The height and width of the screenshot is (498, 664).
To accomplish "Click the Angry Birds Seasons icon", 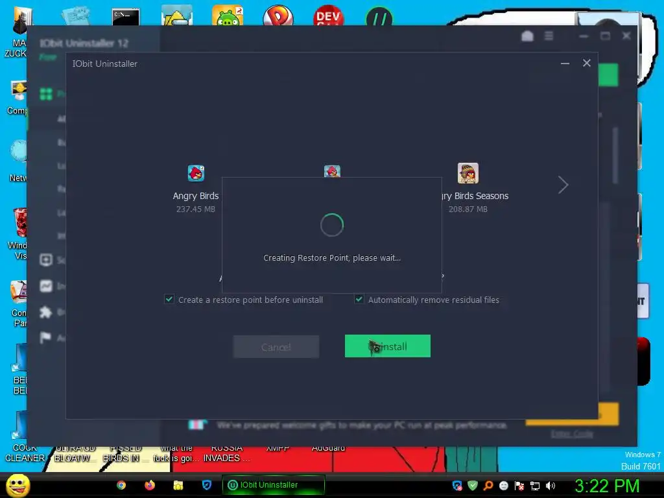I will point(468,173).
